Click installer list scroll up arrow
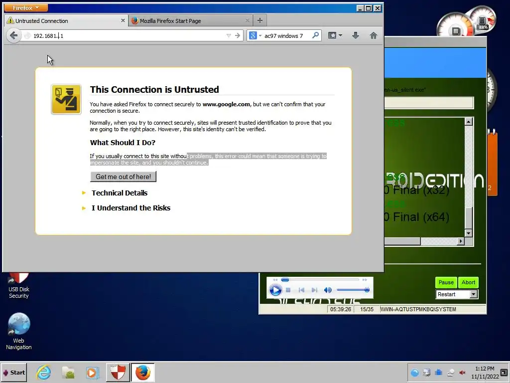The image size is (510, 383). [x=468, y=122]
